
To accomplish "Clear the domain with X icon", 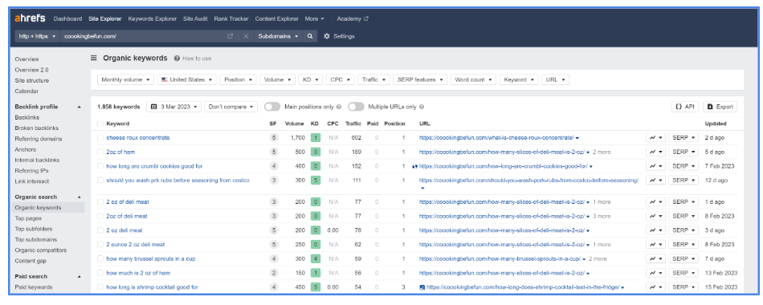I will (x=246, y=36).
